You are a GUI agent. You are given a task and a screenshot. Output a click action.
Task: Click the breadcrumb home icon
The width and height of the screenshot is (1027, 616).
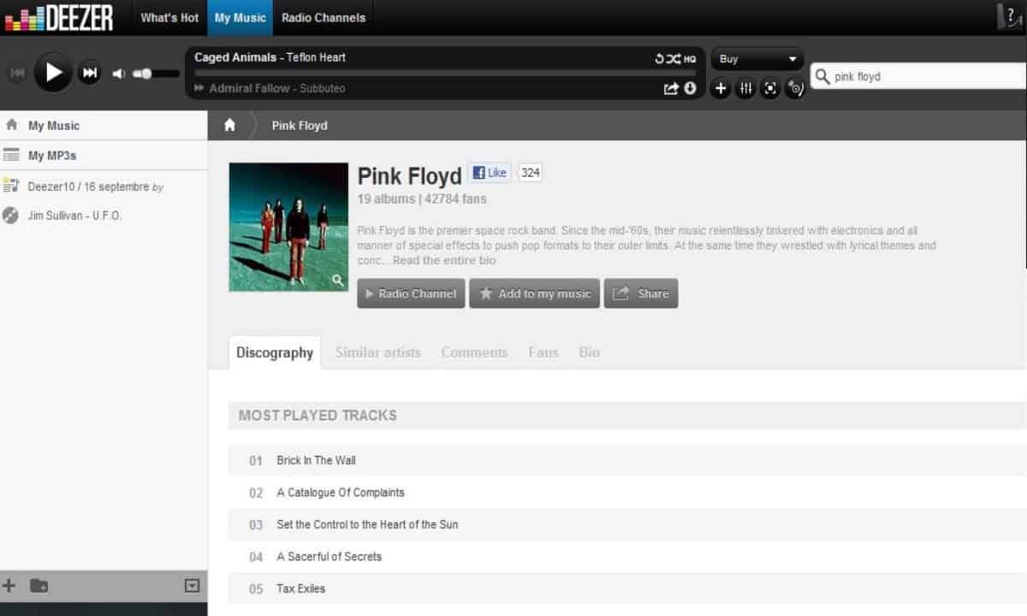tap(229, 125)
